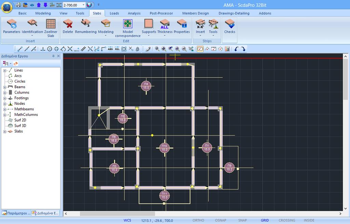Click the undo curved arrow

click(x=237, y=49)
